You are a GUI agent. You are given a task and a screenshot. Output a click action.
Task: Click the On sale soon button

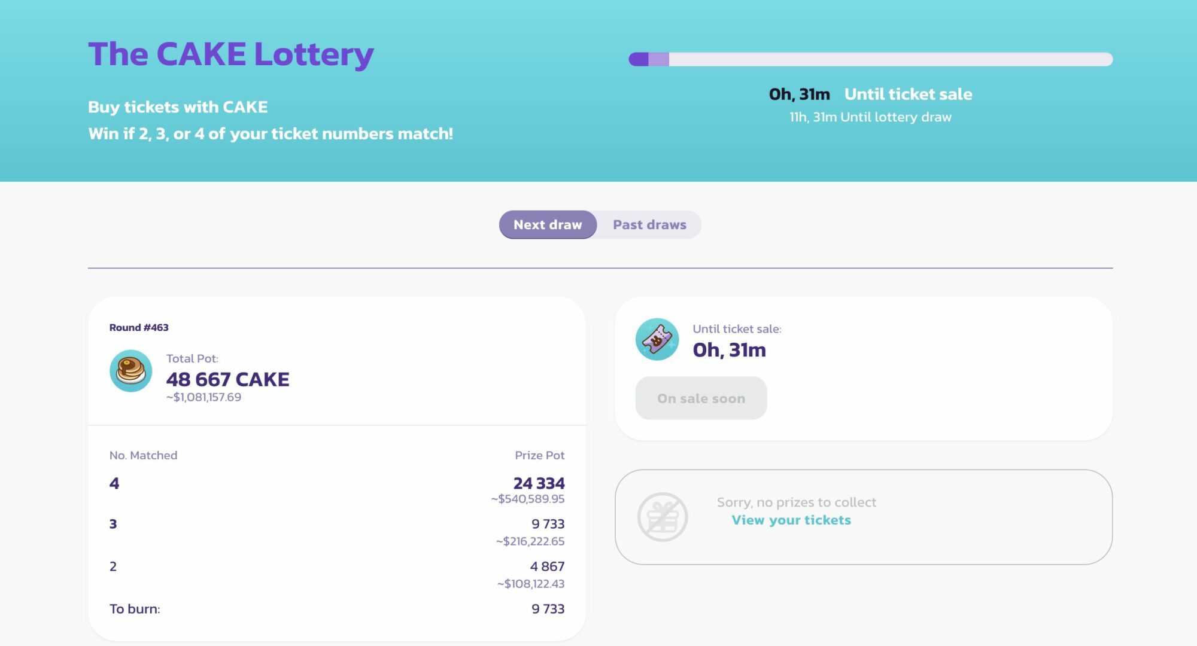[701, 398]
